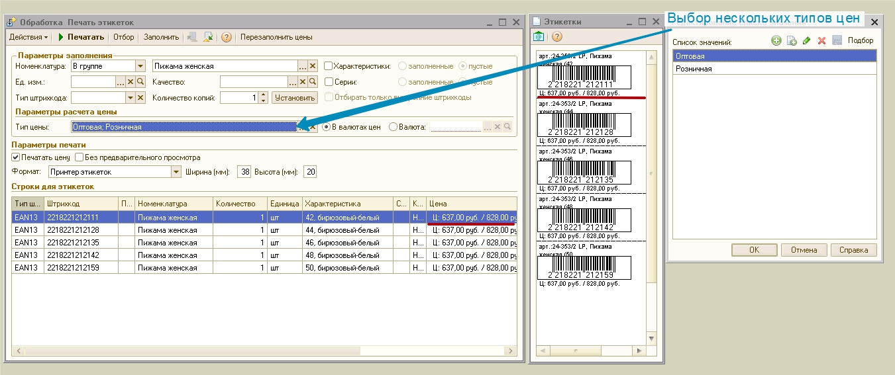Toggle the Печатать цену checkbox
Image resolution: width=895 pixels, height=375 pixels.
pos(16,157)
